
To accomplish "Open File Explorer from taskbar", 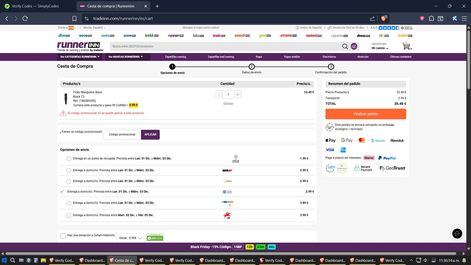I will tap(43, 260).
